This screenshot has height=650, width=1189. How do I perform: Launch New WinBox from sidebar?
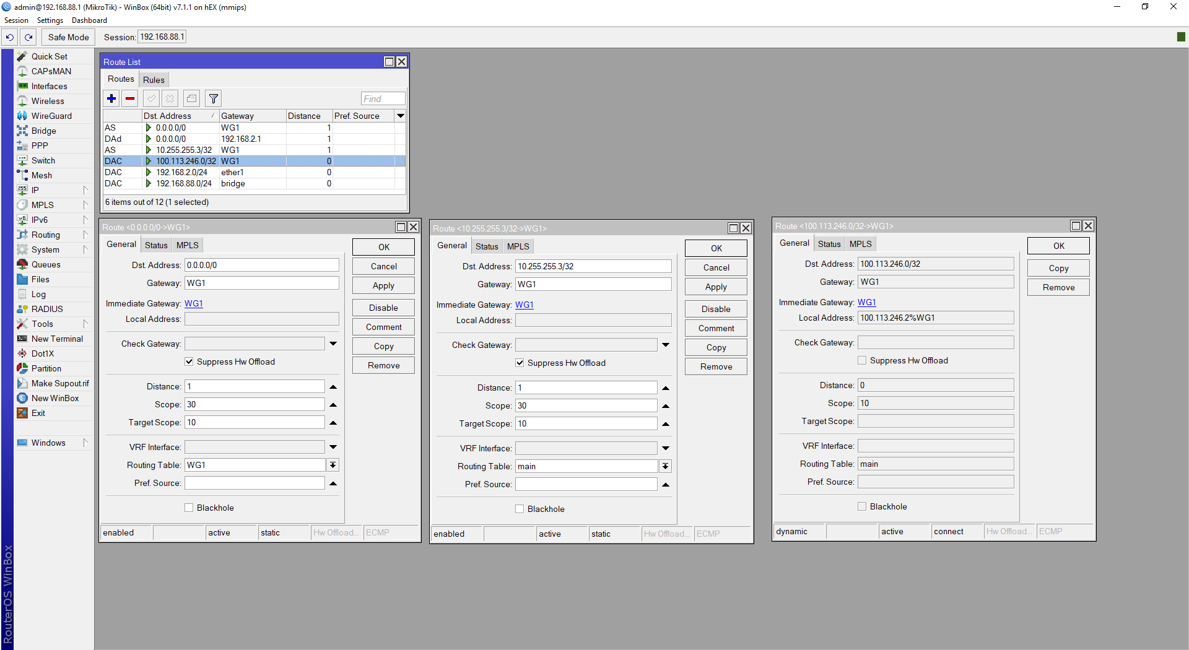click(x=55, y=398)
